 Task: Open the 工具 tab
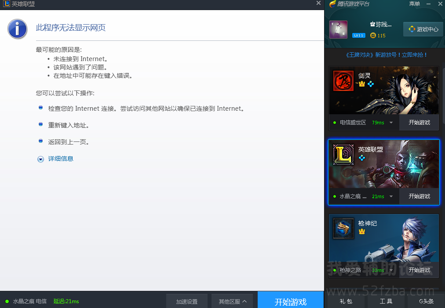point(386,301)
